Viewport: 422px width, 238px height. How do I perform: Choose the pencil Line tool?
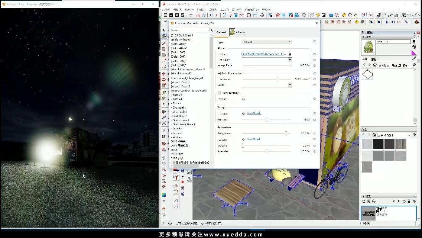pyautogui.click(x=164, y=43)
